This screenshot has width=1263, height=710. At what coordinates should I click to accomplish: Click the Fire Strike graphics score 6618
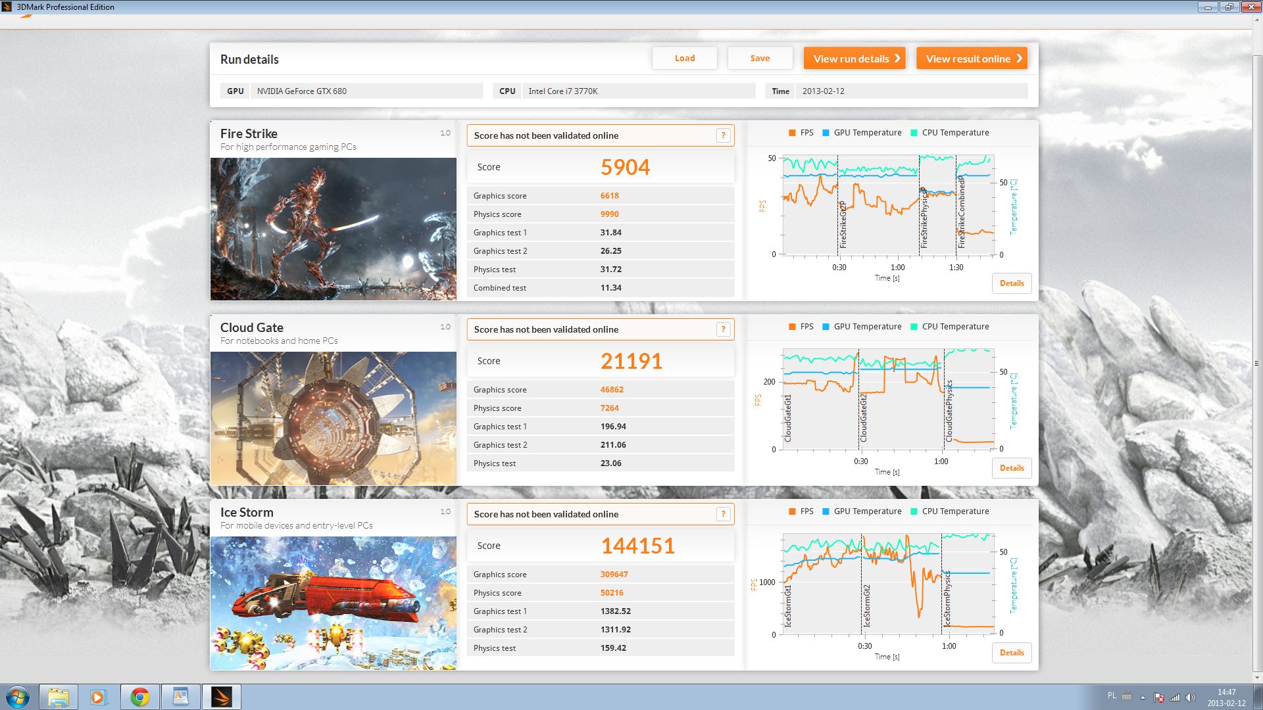609,195
